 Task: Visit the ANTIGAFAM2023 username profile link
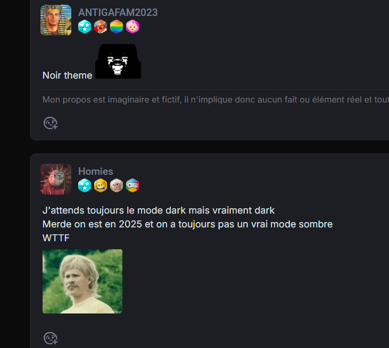tap(118, 12)
